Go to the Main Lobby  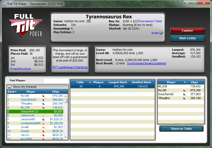(x=187, y=38)
